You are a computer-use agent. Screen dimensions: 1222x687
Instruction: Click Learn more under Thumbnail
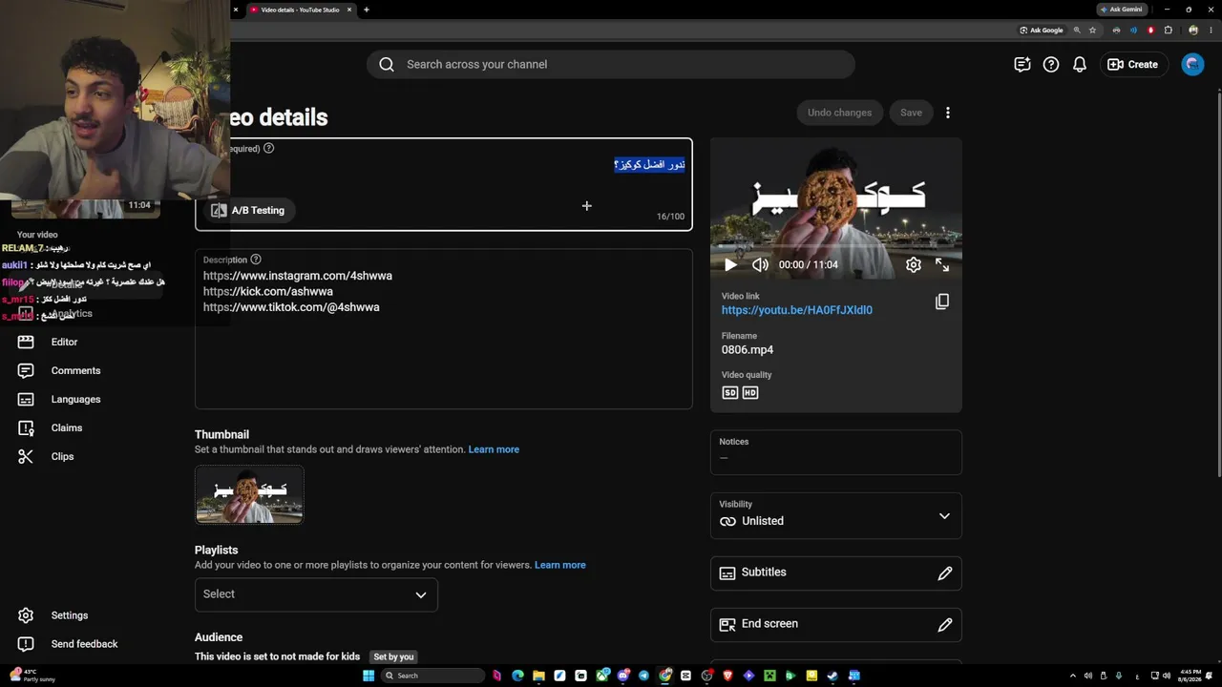click(494, 449)
